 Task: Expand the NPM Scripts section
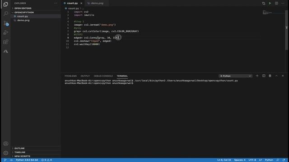pos(22,156)
